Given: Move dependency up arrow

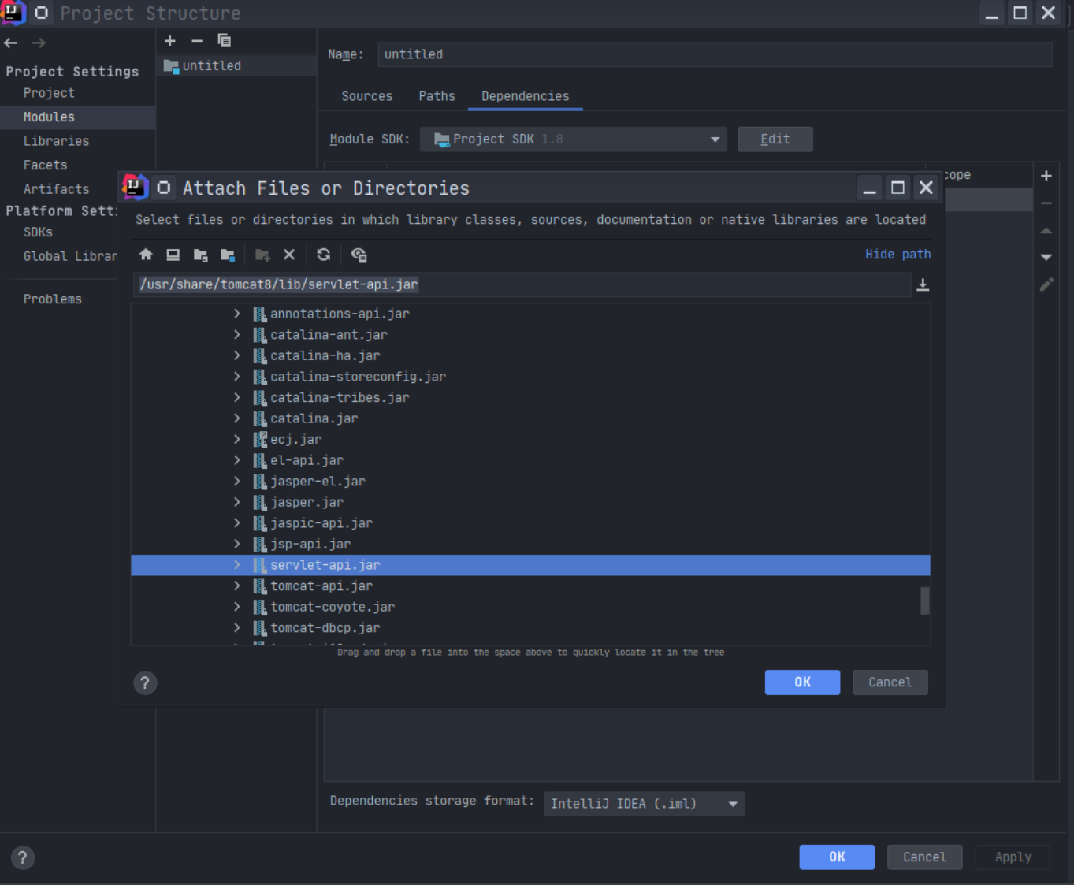Looking at the screenshot, I should tap(1046, 230).
